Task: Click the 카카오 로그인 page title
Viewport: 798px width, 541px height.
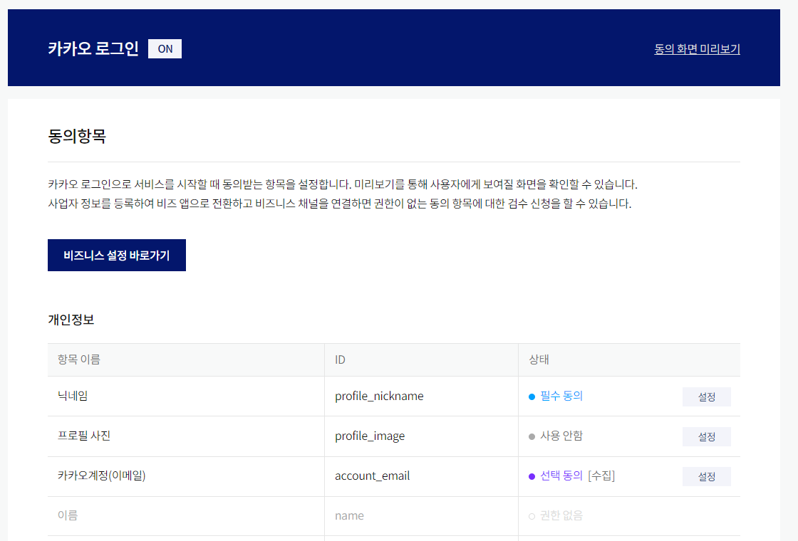Action: pyautogui.click(x=93, y=48)
